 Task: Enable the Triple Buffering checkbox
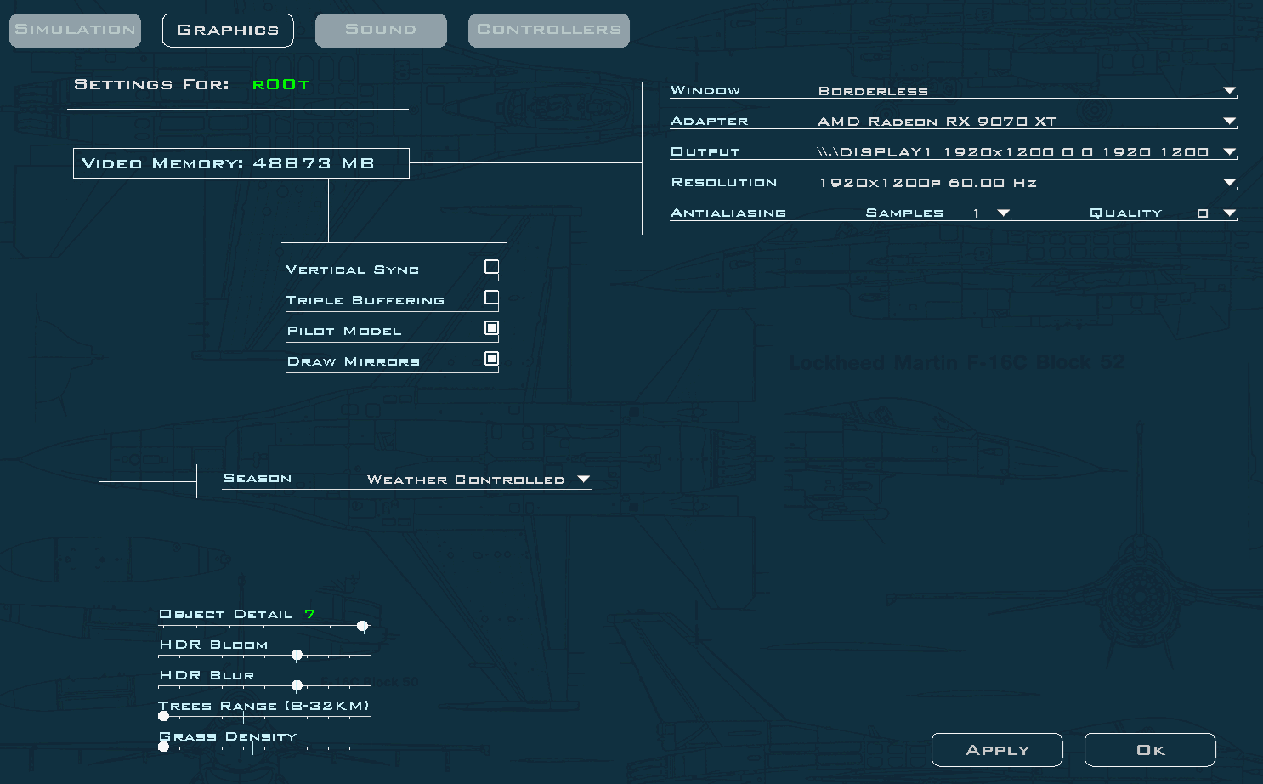[491, 298]
